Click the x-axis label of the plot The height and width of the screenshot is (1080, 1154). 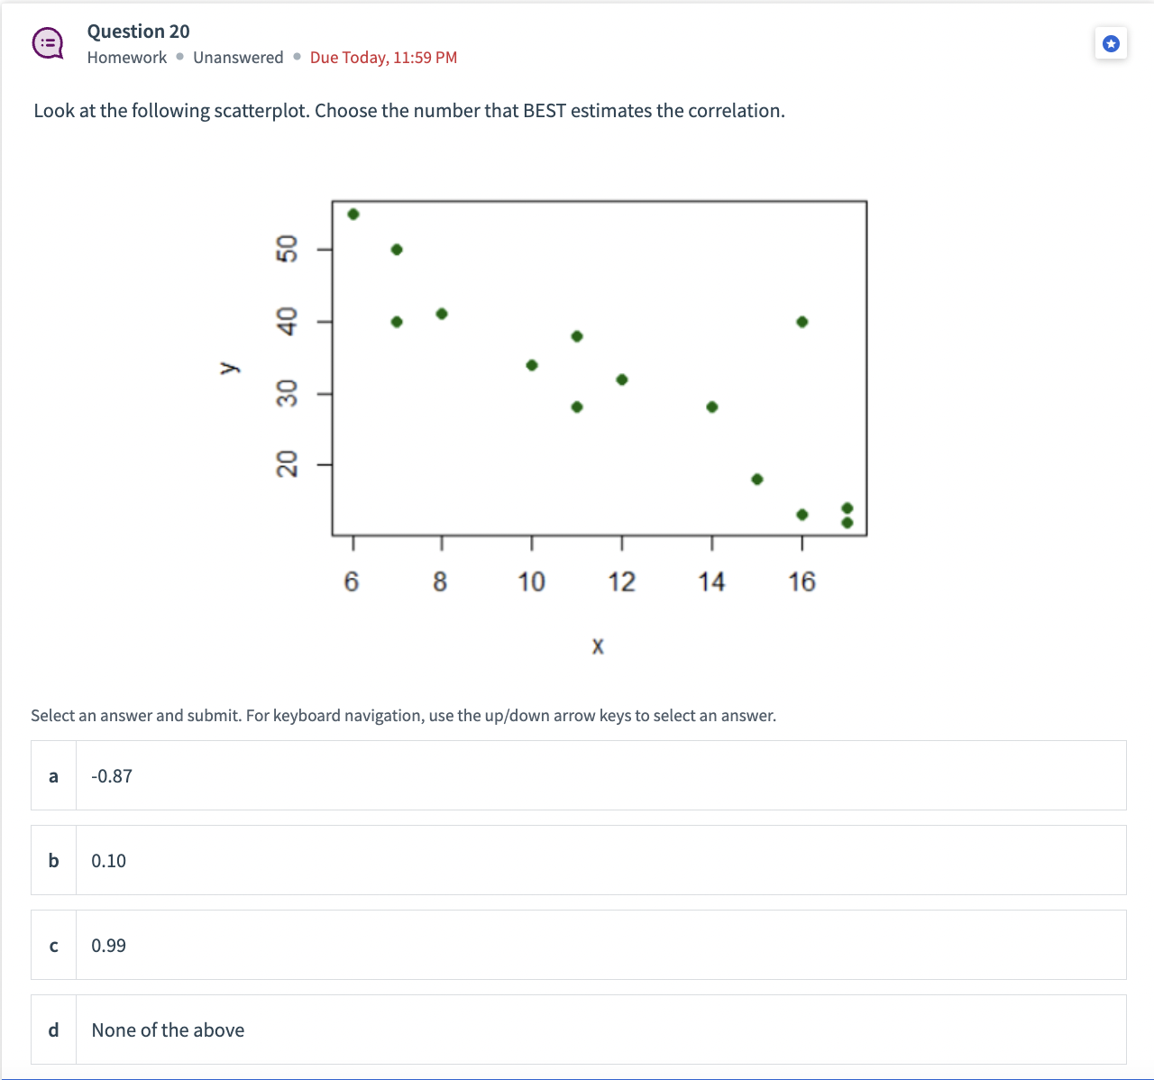tap(597, 645)
